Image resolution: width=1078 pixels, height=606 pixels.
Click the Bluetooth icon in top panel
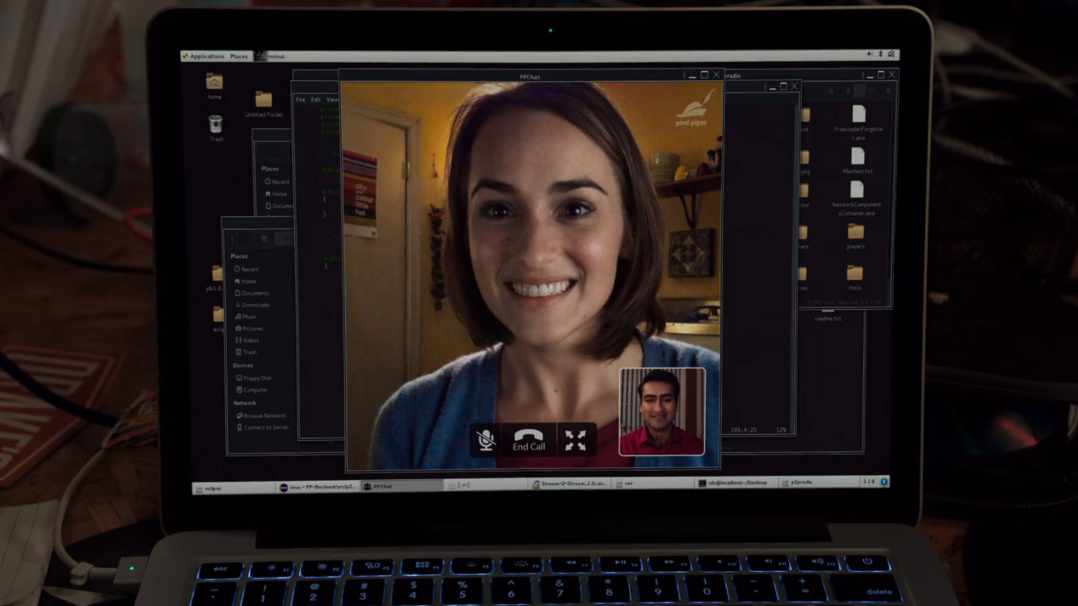point(881,54)
